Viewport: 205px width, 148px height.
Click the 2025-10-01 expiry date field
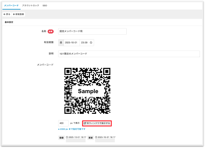point(71,43)
